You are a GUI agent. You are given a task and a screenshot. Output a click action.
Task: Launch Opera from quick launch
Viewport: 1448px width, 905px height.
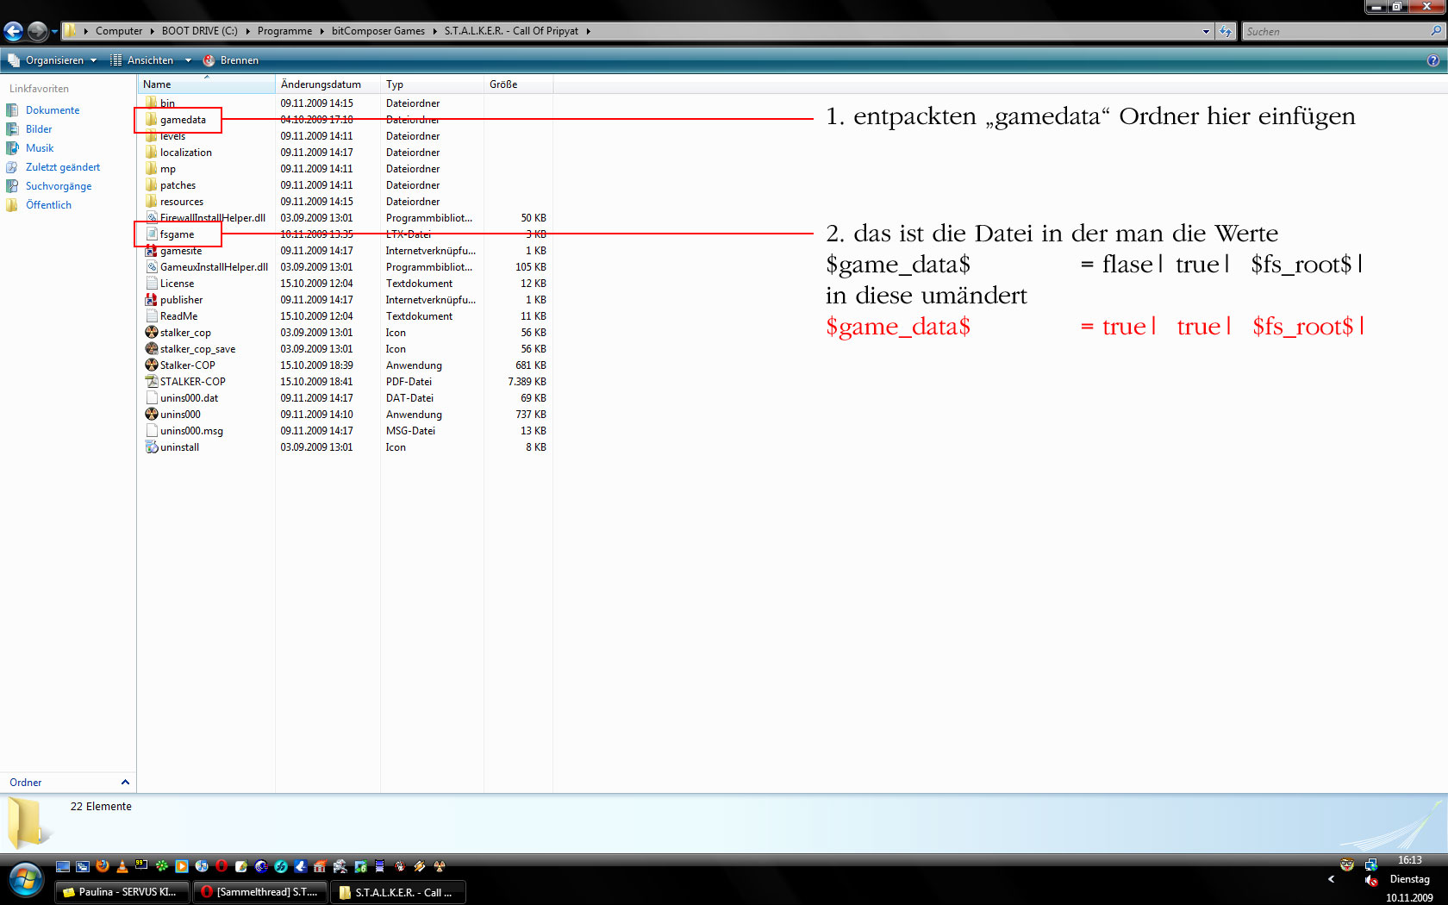[222, 866]
